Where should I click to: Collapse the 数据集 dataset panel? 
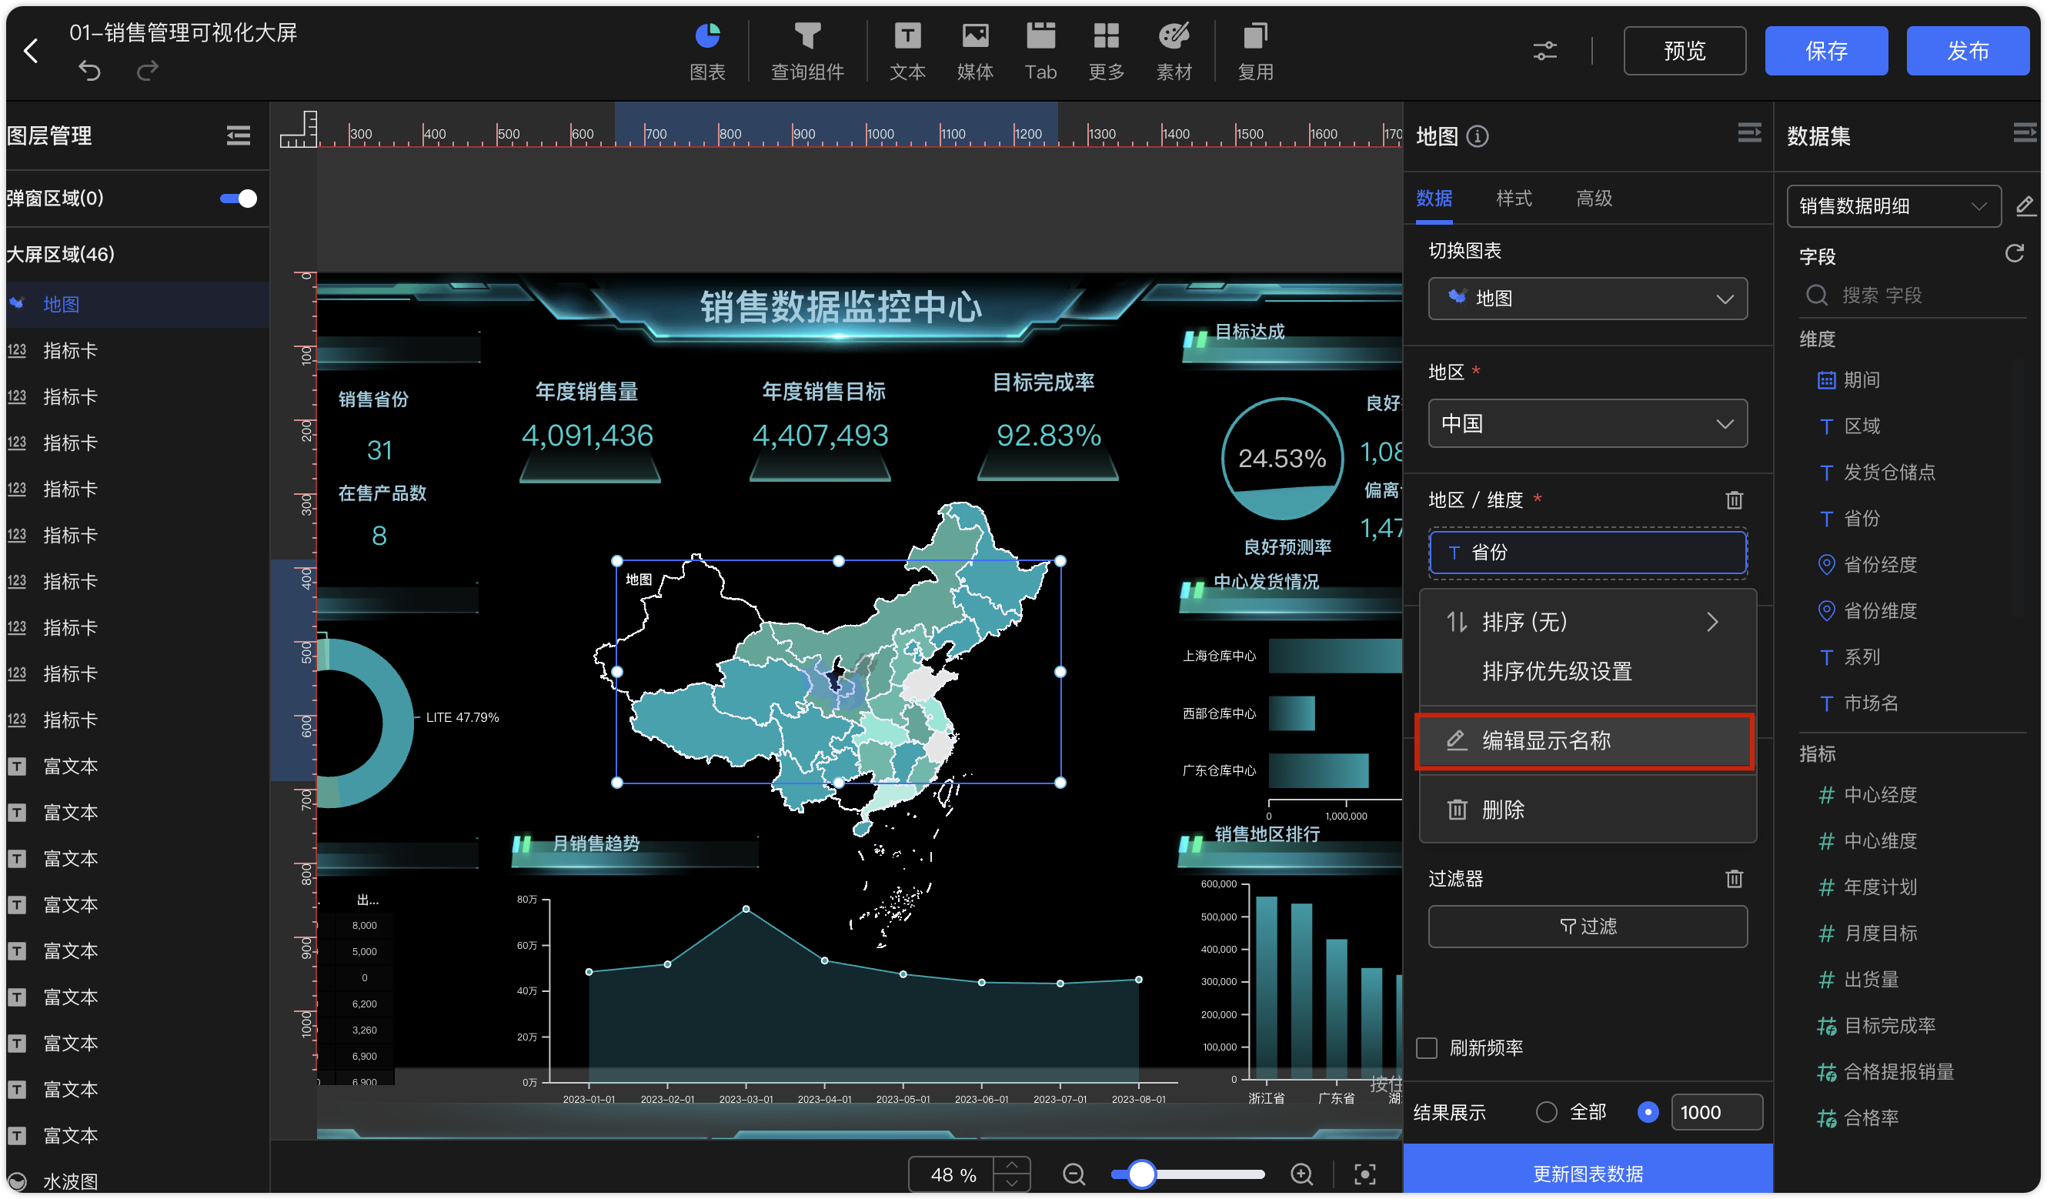pos(2025,133)
